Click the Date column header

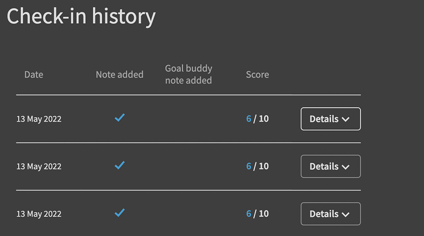pyautogui.click(x=33, y=75)
